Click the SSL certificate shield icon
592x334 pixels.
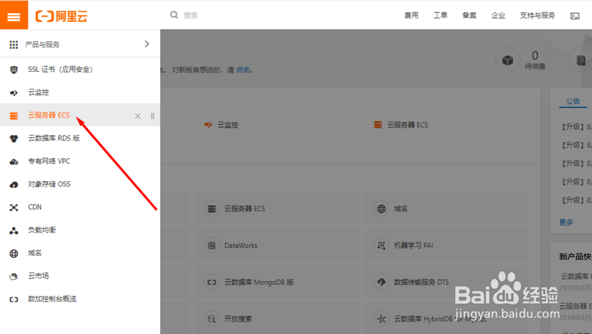tap(14, 70)
